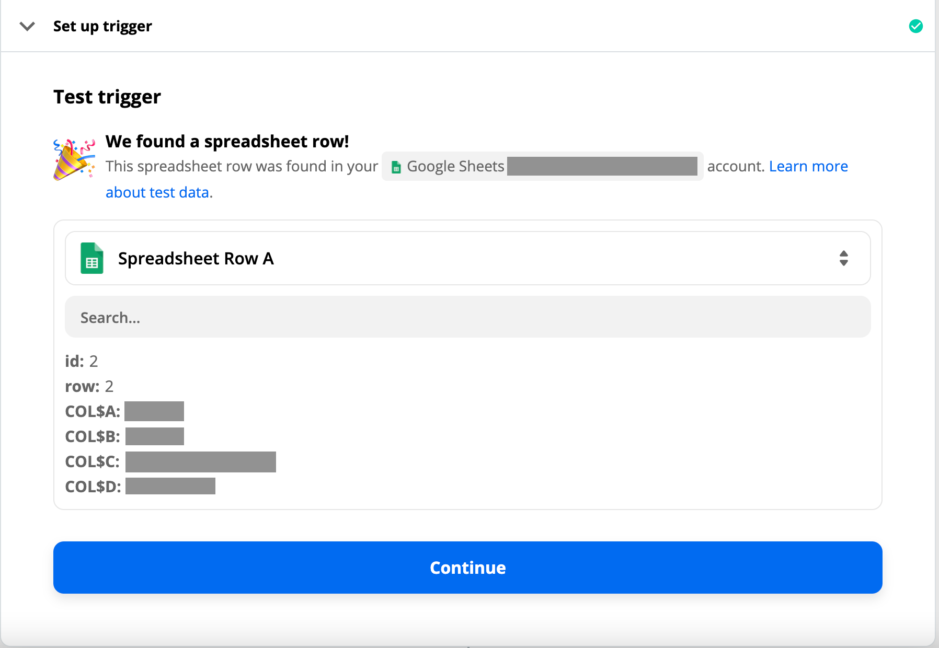Select the COL$A field entry
The height and width of the screenshot is (648, 939).
pyautogui.click(x=124, y=411)
